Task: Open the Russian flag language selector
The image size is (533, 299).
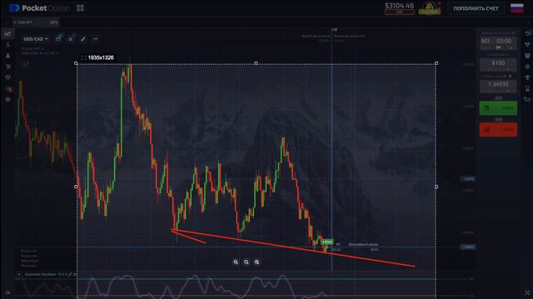Action: [x=517, y=8]
